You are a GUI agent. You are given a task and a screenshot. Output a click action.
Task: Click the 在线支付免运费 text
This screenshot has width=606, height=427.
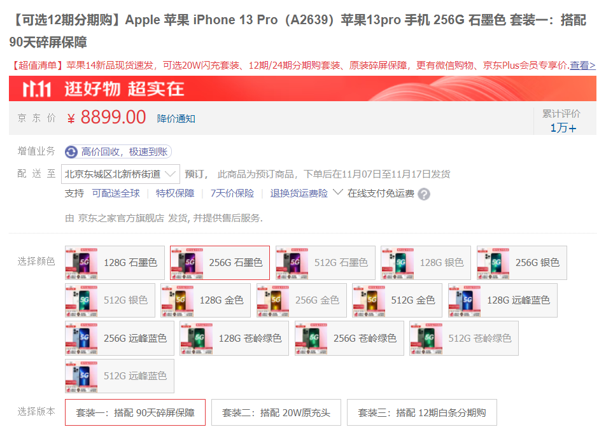click(381, 193)
